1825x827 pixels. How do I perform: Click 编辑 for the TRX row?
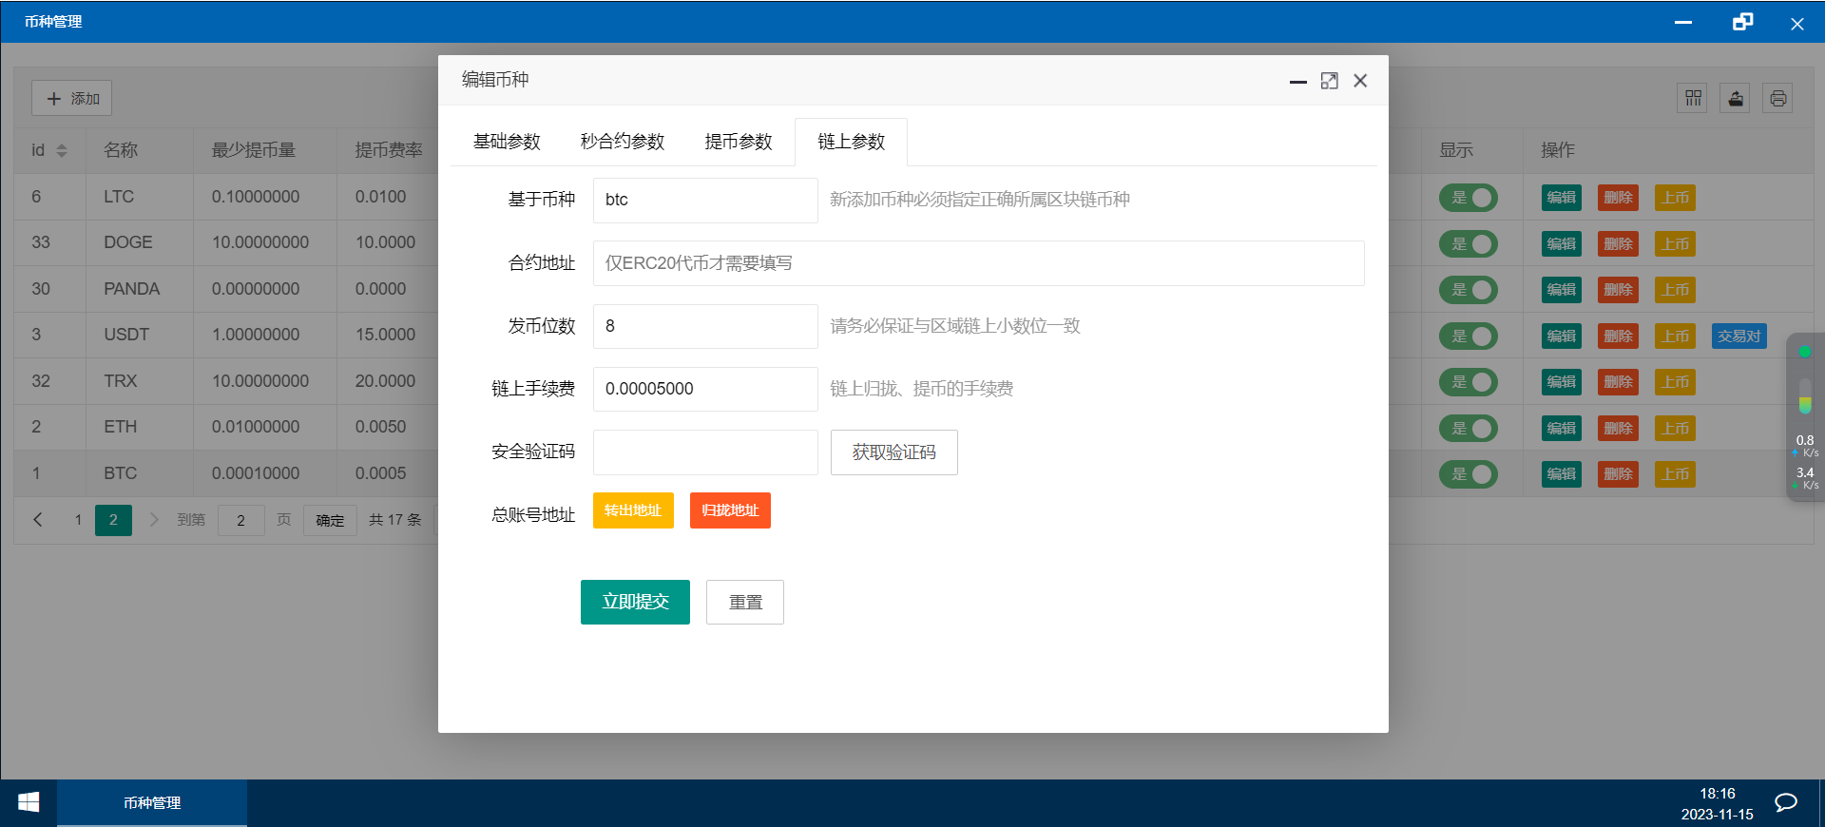pyautogui.click(x=1562, y=382)
